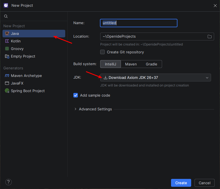Select the Java coffee cup icon
The height and width of the screenshot is (189, 220).
[7, 33]
